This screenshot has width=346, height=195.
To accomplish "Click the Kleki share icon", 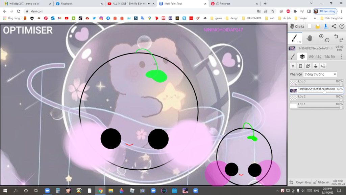I will pos(333,26).
